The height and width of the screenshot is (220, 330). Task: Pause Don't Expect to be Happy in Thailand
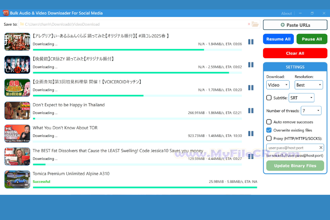pos(251,110)
